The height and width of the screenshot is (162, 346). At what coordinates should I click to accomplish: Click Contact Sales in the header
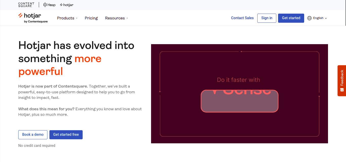(242, 18)
